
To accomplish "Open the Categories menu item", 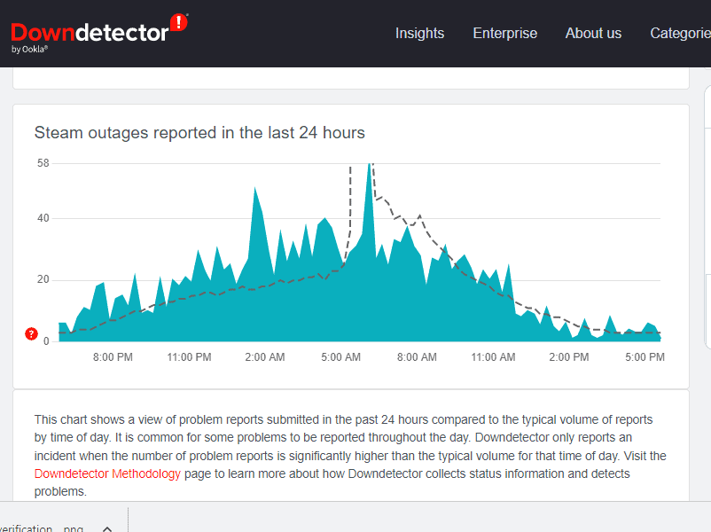I will click(680, 33).
